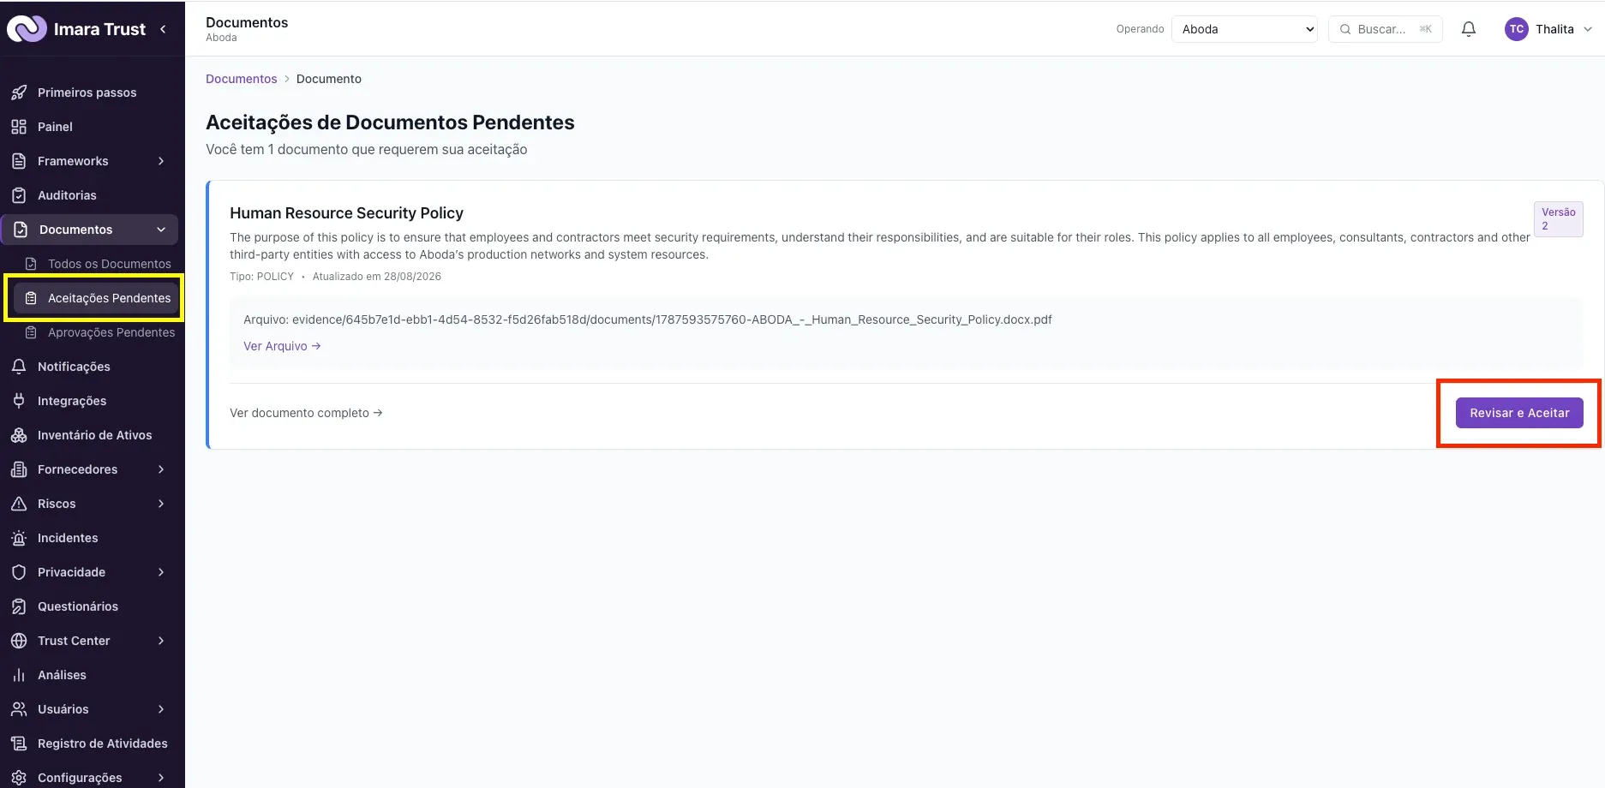Viewport: 1605px width, 788px height.
Task: Expand the Usuários submenu chevron
Action: (161, 709)
